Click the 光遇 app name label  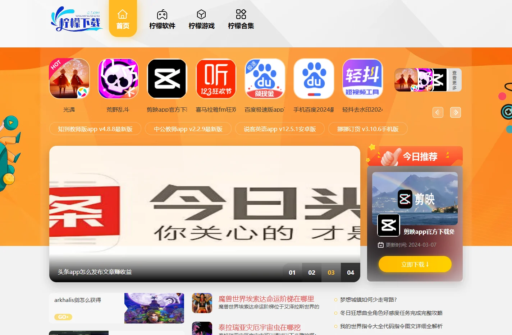69,110
